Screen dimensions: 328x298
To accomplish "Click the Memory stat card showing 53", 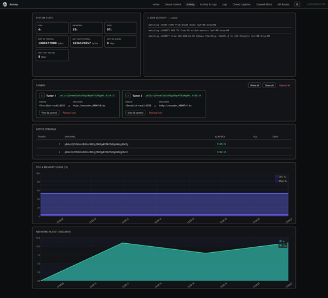I will click(86, 28).
